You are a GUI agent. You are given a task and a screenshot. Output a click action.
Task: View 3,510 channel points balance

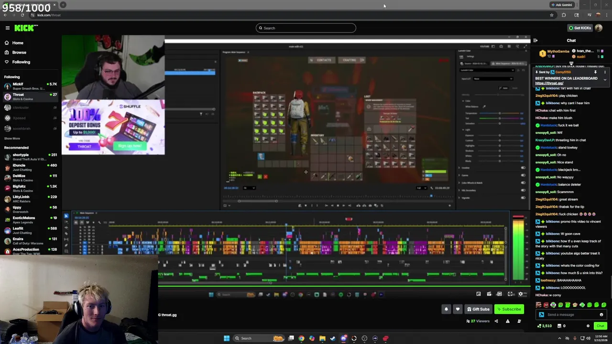point(545,326)
